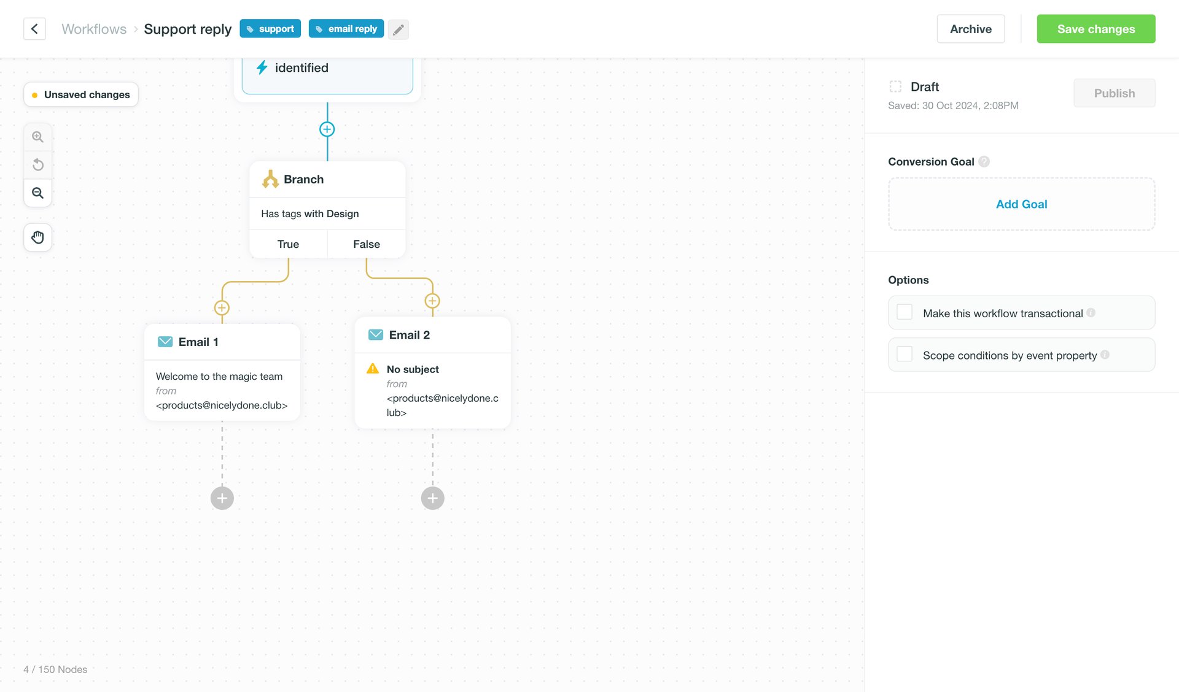This screenshot has height=692, width=1179.
Task: Check Scope conditions by event property
Action: point(904,354)
